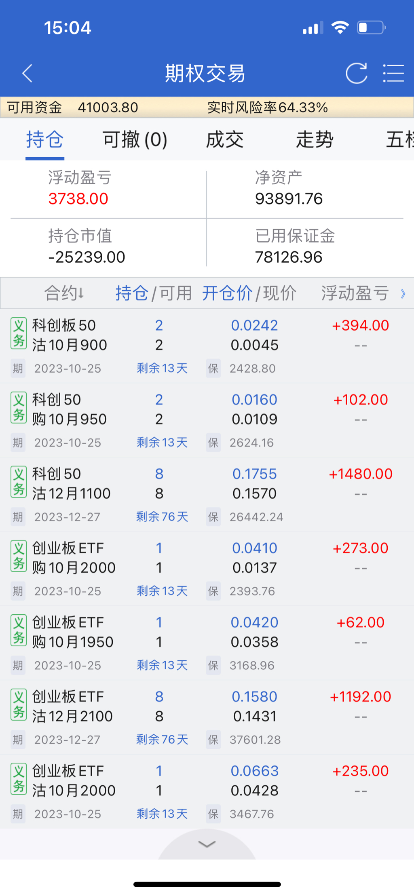Tap the 实时风险率 64.33% indicator
This screenshot has width=414, height=896.
267,108
